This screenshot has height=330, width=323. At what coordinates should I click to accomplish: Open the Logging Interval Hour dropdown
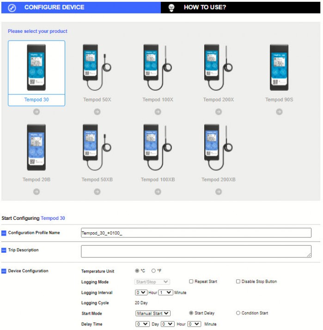141,293
